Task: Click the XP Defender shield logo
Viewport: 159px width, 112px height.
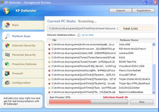Action: coord(6,11)
